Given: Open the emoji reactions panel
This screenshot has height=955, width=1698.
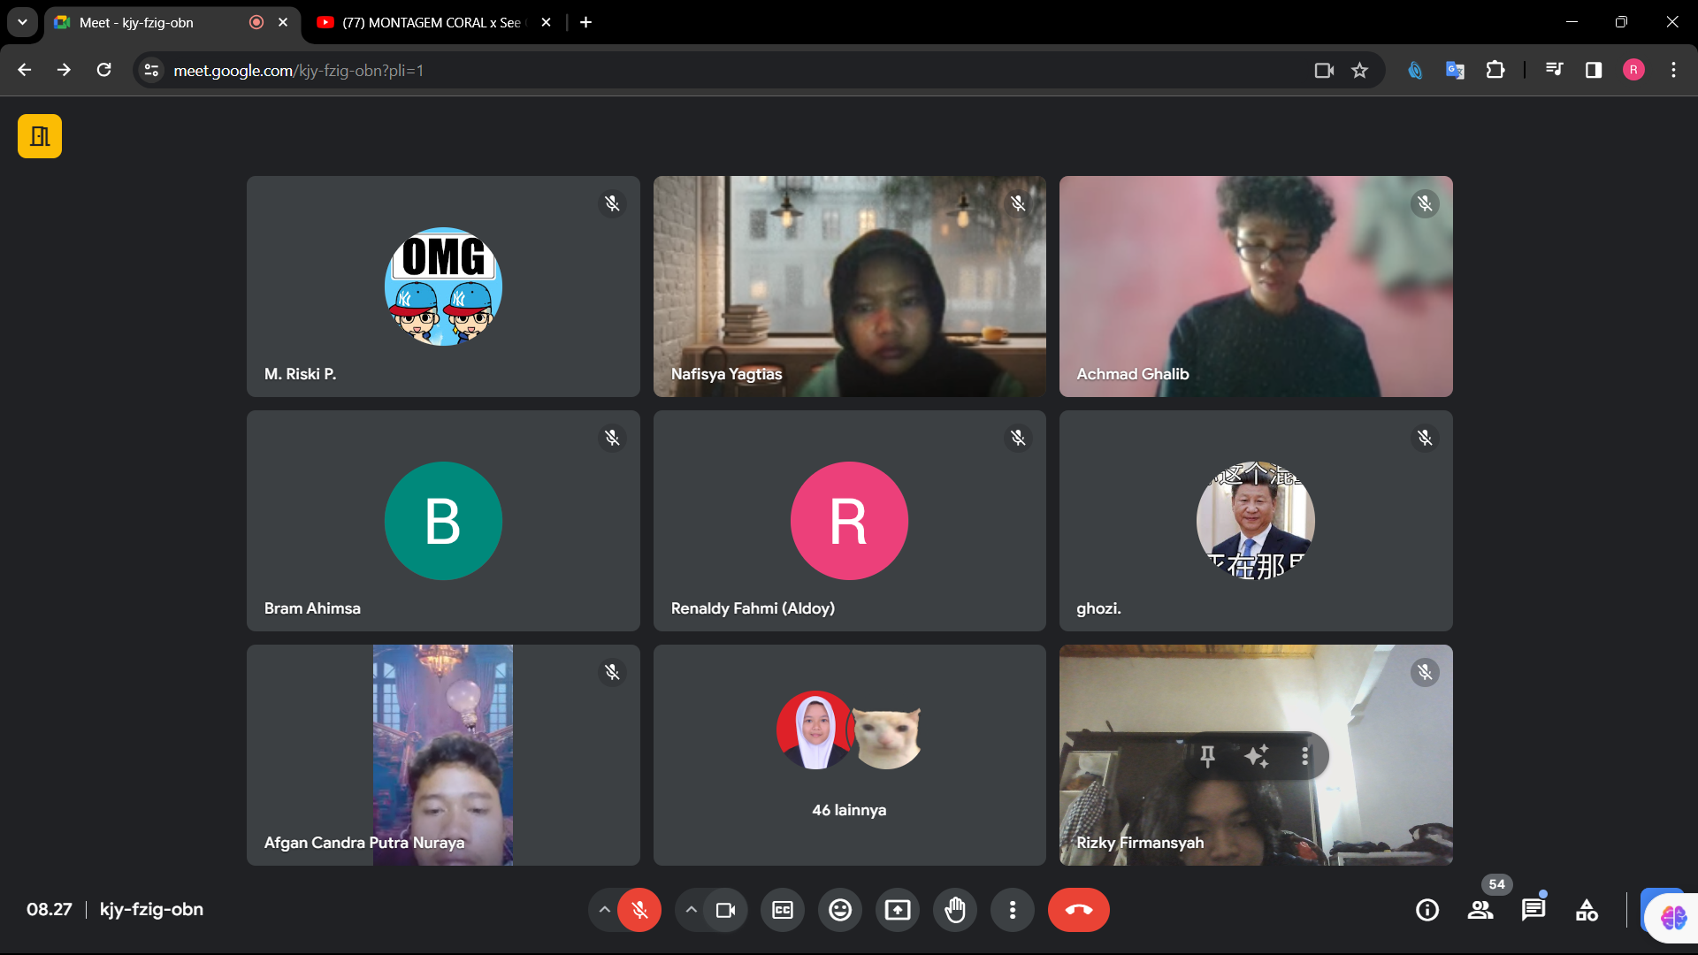Looking at the screenshot, I should pyautogui.click(x=840, y=910).
